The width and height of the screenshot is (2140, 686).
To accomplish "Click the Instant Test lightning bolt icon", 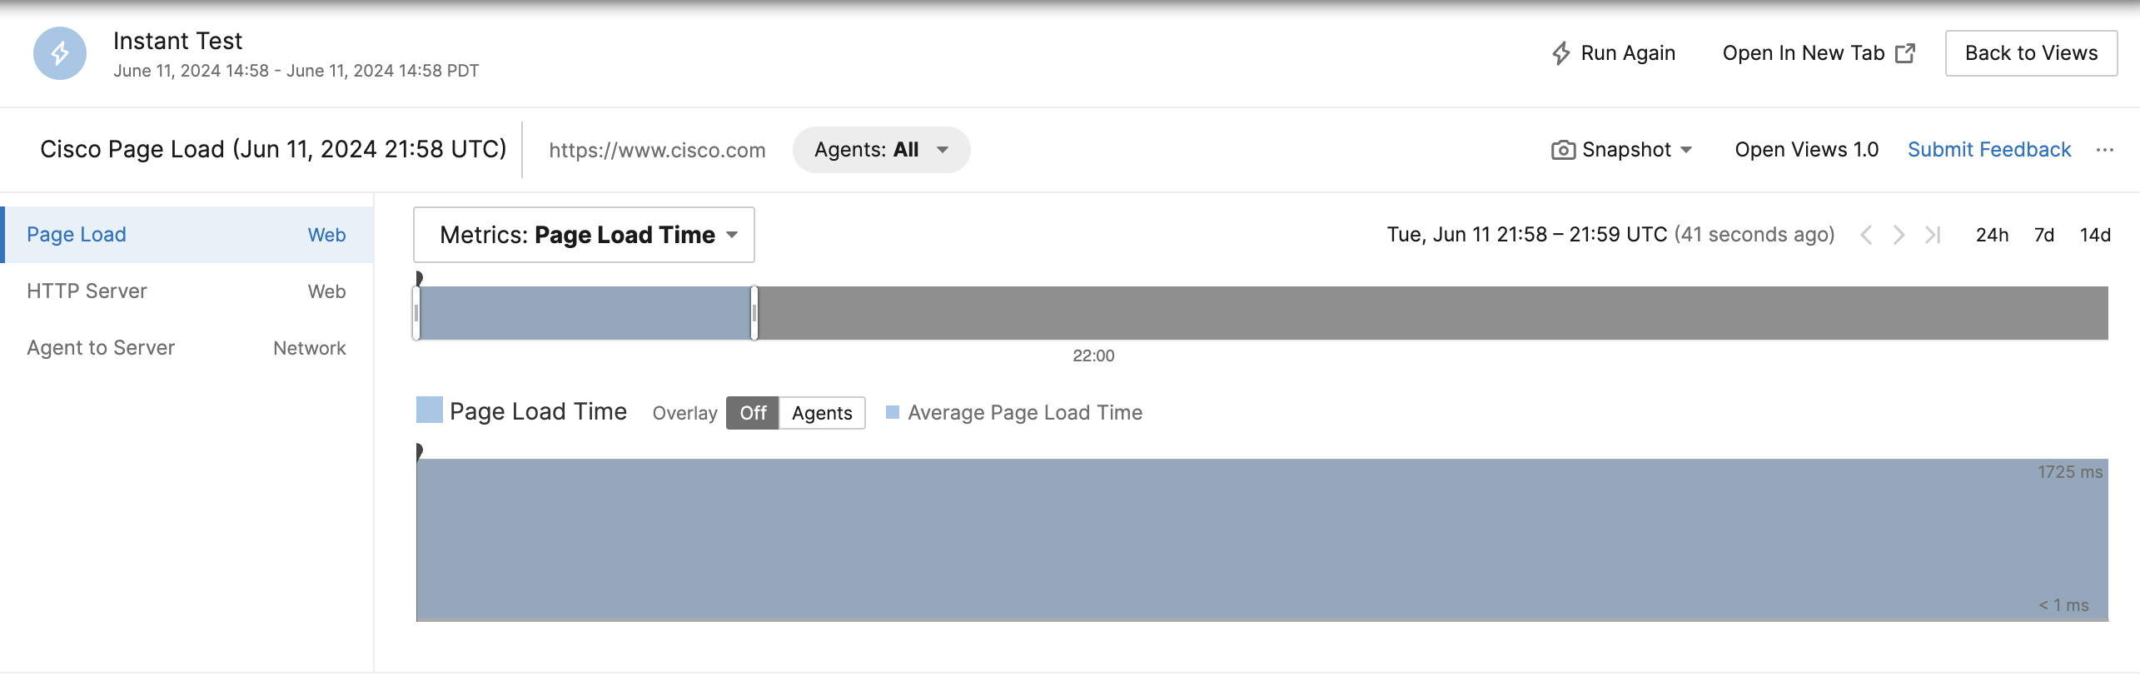I will (x=60, y=53).
